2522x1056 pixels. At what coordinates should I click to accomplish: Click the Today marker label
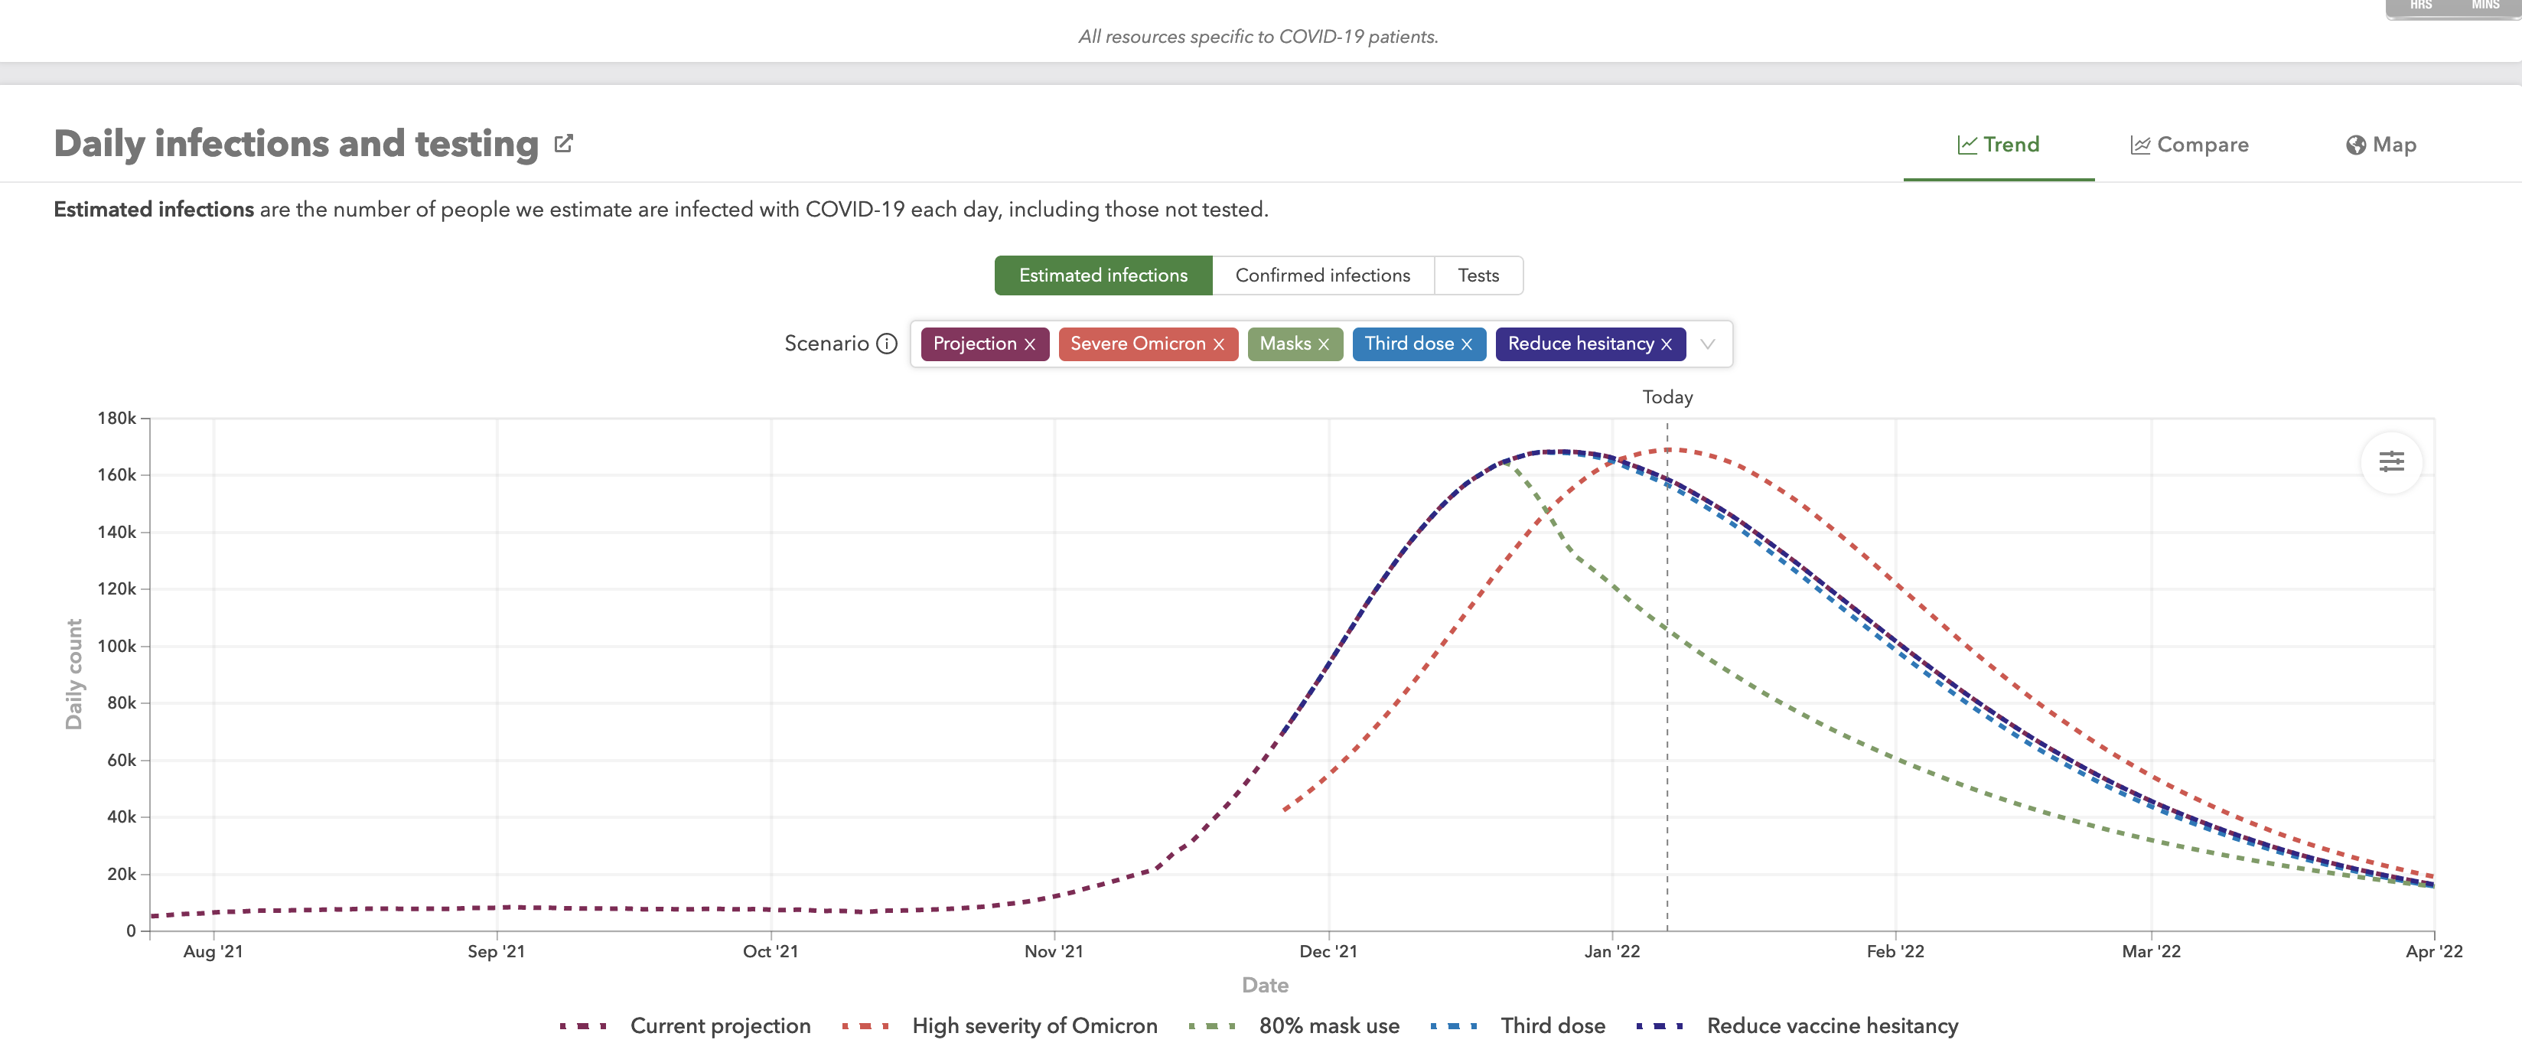(1667, 396)
